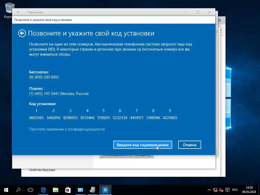Click installation code group 1706011
This screenshot has height=195, width=260.
point(104,118)
